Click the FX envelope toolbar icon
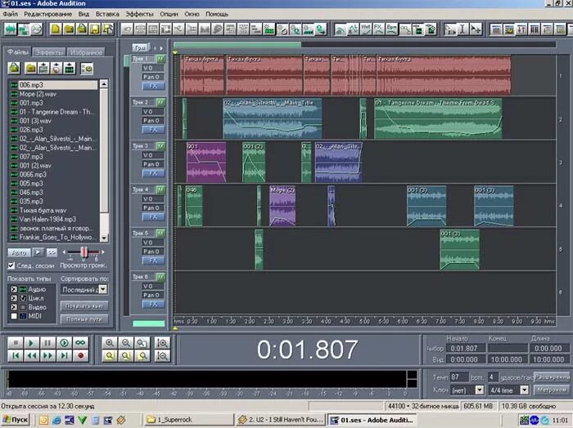Viewport: 573px width, 428px height. click(x=378, y=29)
